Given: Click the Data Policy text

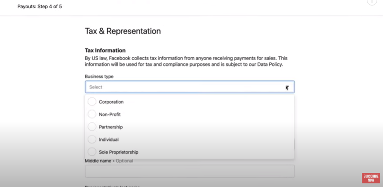Looking at the screenshot, I should [x=270, y=65].
